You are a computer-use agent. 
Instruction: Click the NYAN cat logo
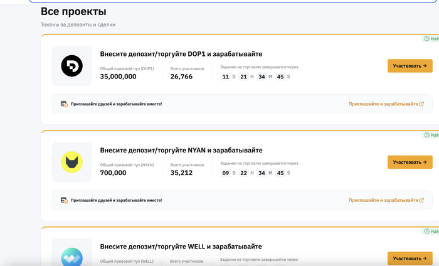(x=71, y=162)
